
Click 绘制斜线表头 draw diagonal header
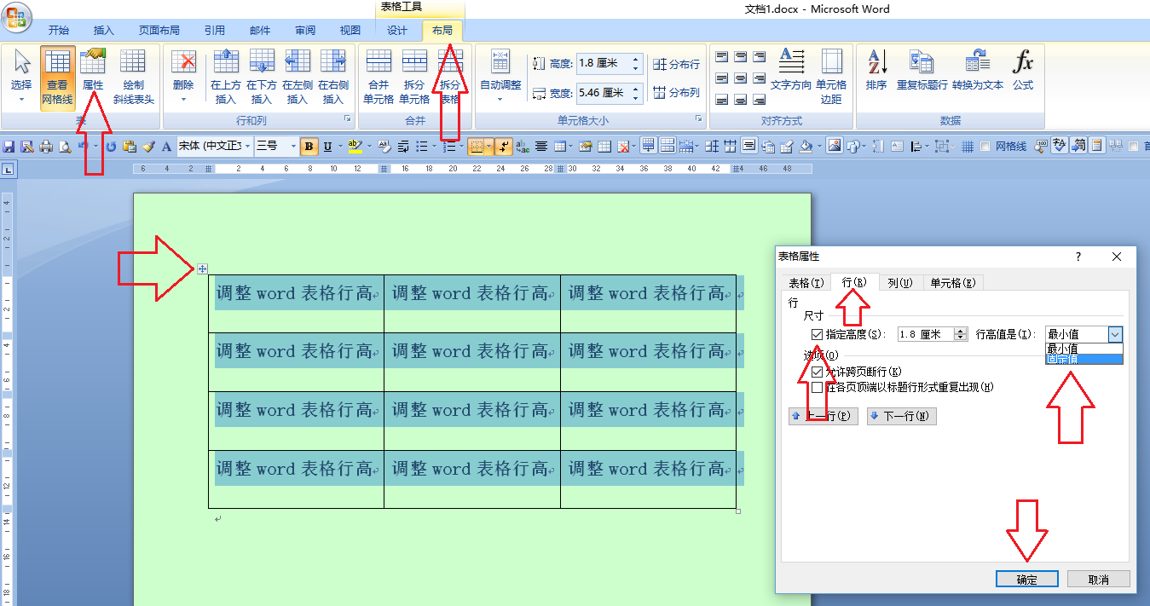pyautogui.click(x=133, y=76)
